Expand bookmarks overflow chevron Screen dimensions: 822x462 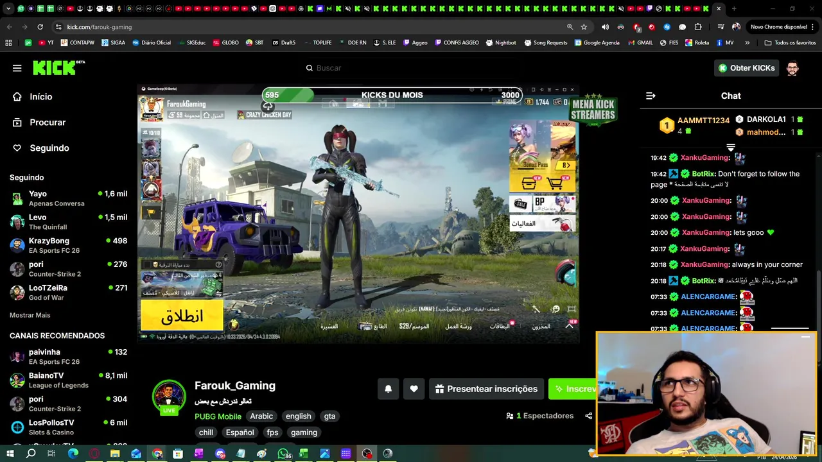click(747, 43)
